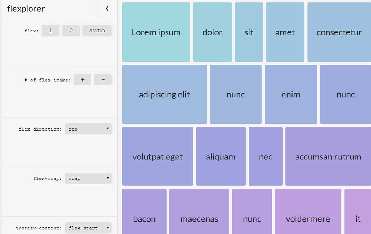Click the "accumsan rutrum" flex box
371x234 pixels.
tap(328, 157)
